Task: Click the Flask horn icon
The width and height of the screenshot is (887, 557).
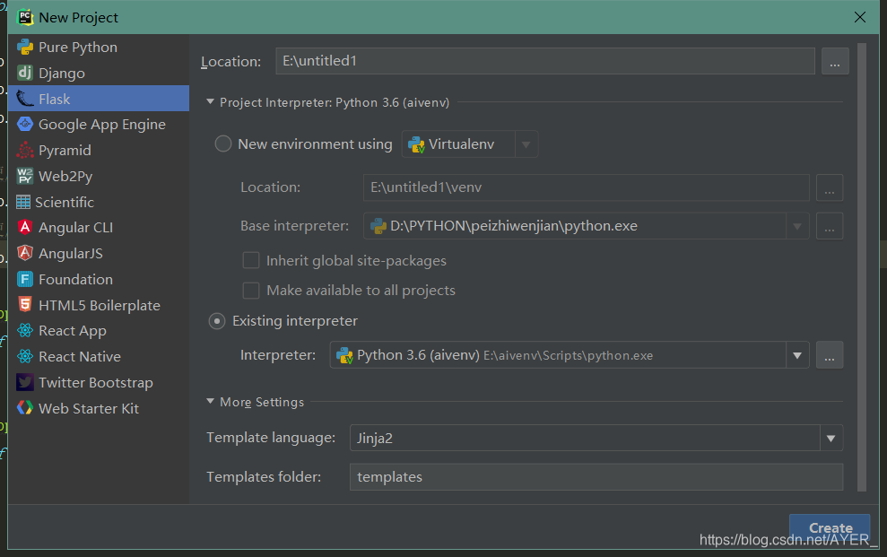Action: [x=25, y=99]
